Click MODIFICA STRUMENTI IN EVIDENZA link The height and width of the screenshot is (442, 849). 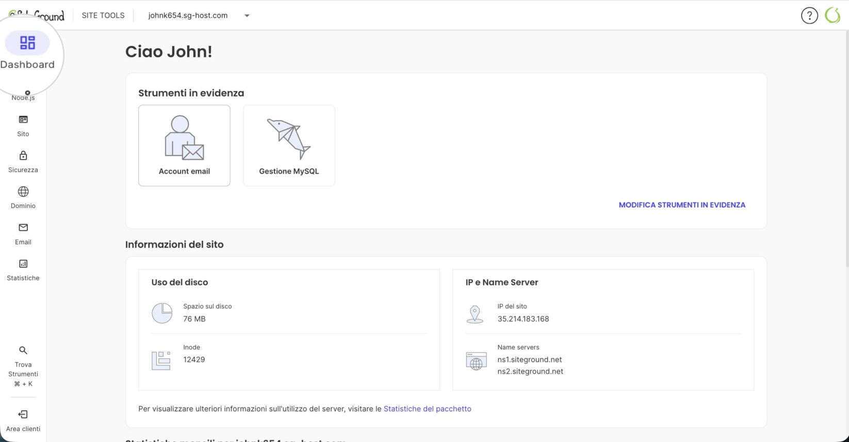click(x=682, y=205)
